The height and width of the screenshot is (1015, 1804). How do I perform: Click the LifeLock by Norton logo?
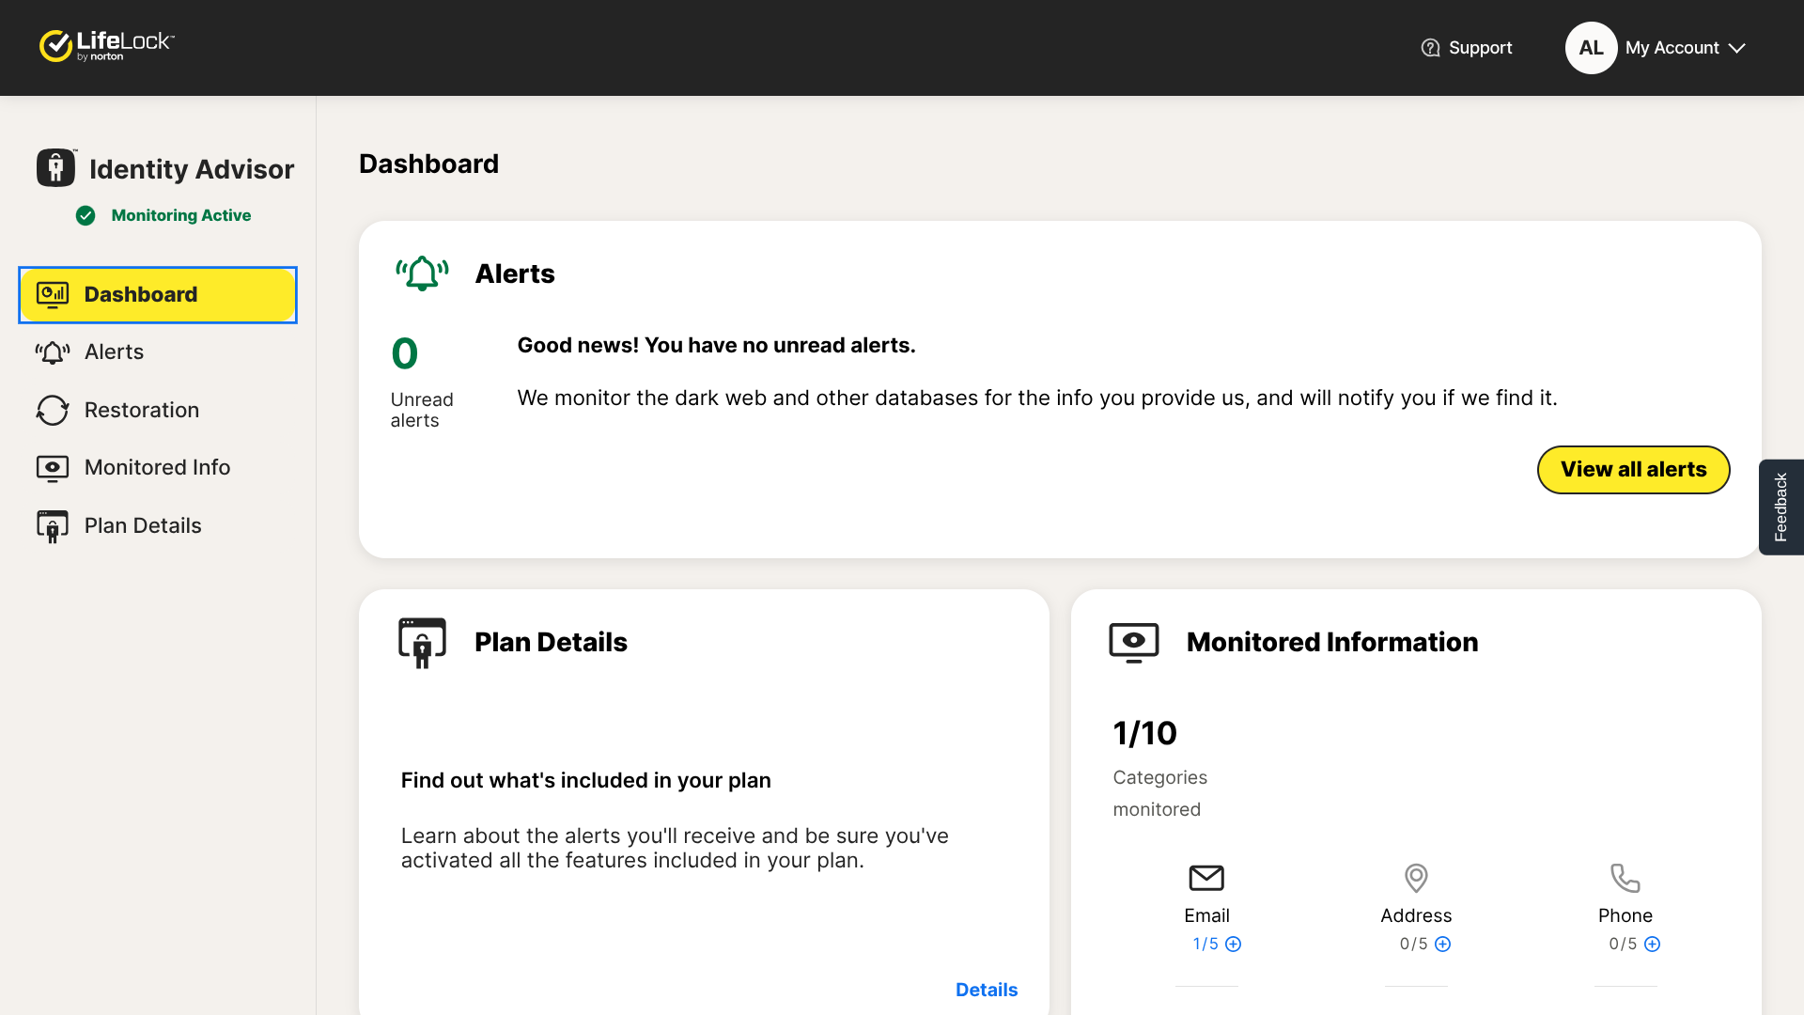(x=106, y=45)
